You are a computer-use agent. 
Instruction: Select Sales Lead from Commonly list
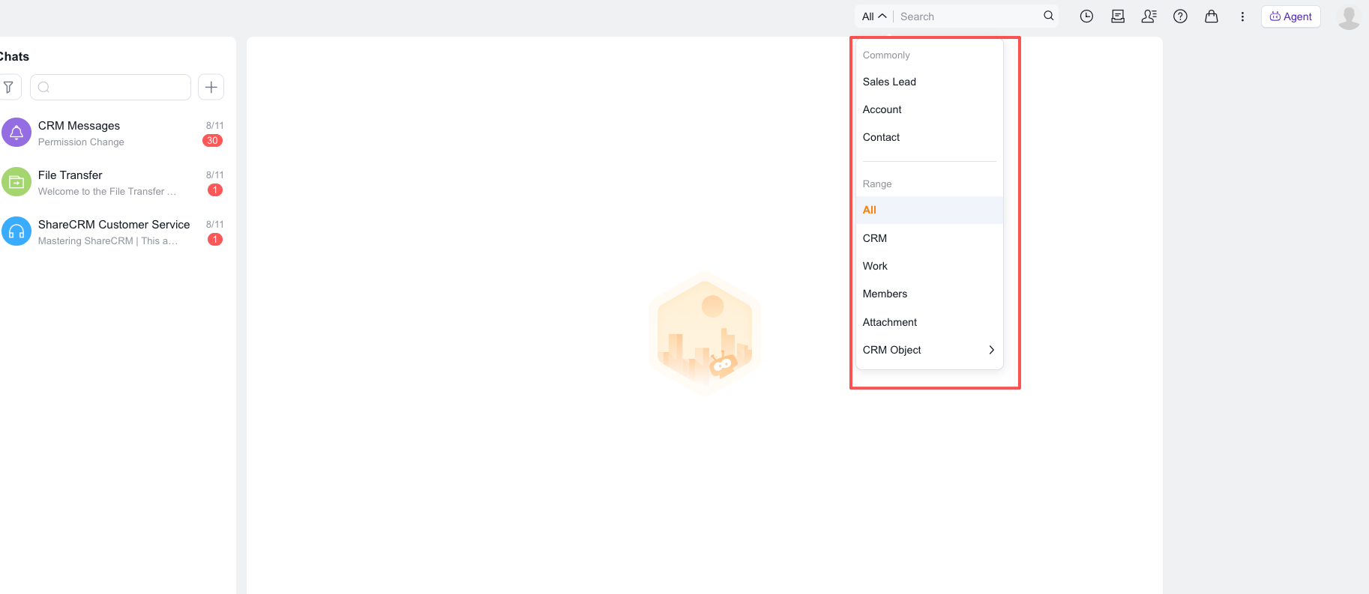pyautogui.click(x=929, y=82)
